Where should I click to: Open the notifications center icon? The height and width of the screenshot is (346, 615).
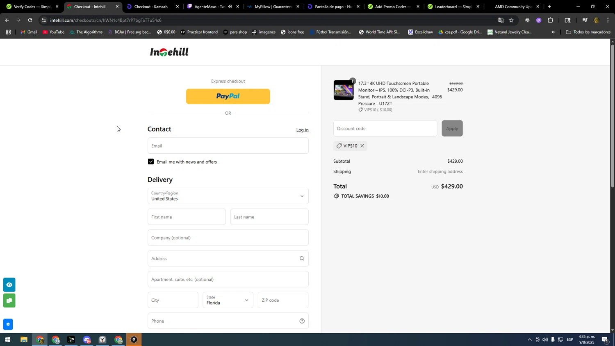pyautogui.click(x=605, y=340)
